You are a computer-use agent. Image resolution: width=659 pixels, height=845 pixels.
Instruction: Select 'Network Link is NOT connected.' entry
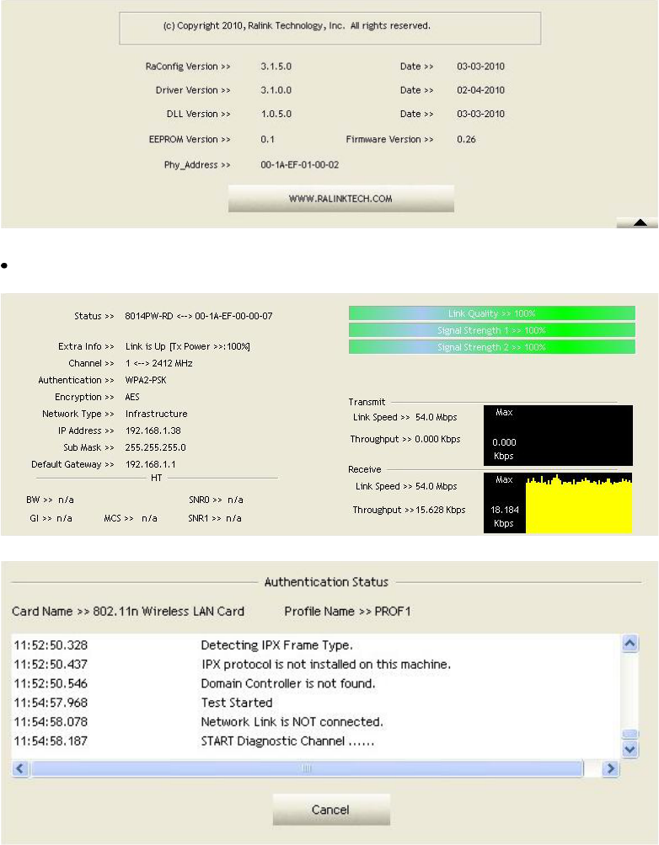[x=292, y=722]
